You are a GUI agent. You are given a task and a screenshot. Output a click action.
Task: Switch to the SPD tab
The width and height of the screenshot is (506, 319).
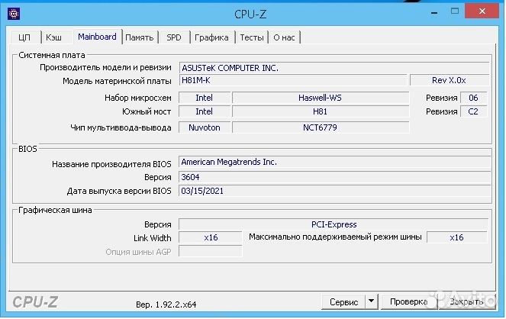pos(174,37)
